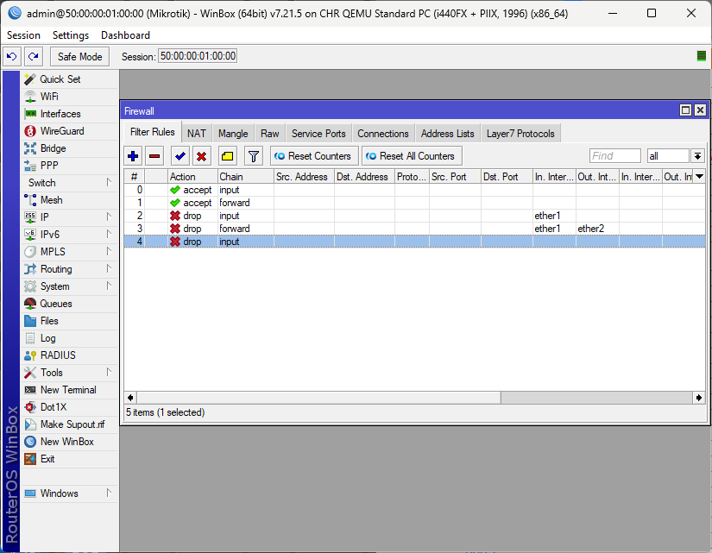Open the chain filter dropdown arrow

697,156
